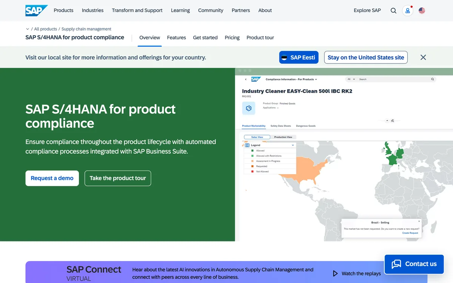Open the site search magnifier icon
Viewport: 453px width, 283px height.
(393, 11)
